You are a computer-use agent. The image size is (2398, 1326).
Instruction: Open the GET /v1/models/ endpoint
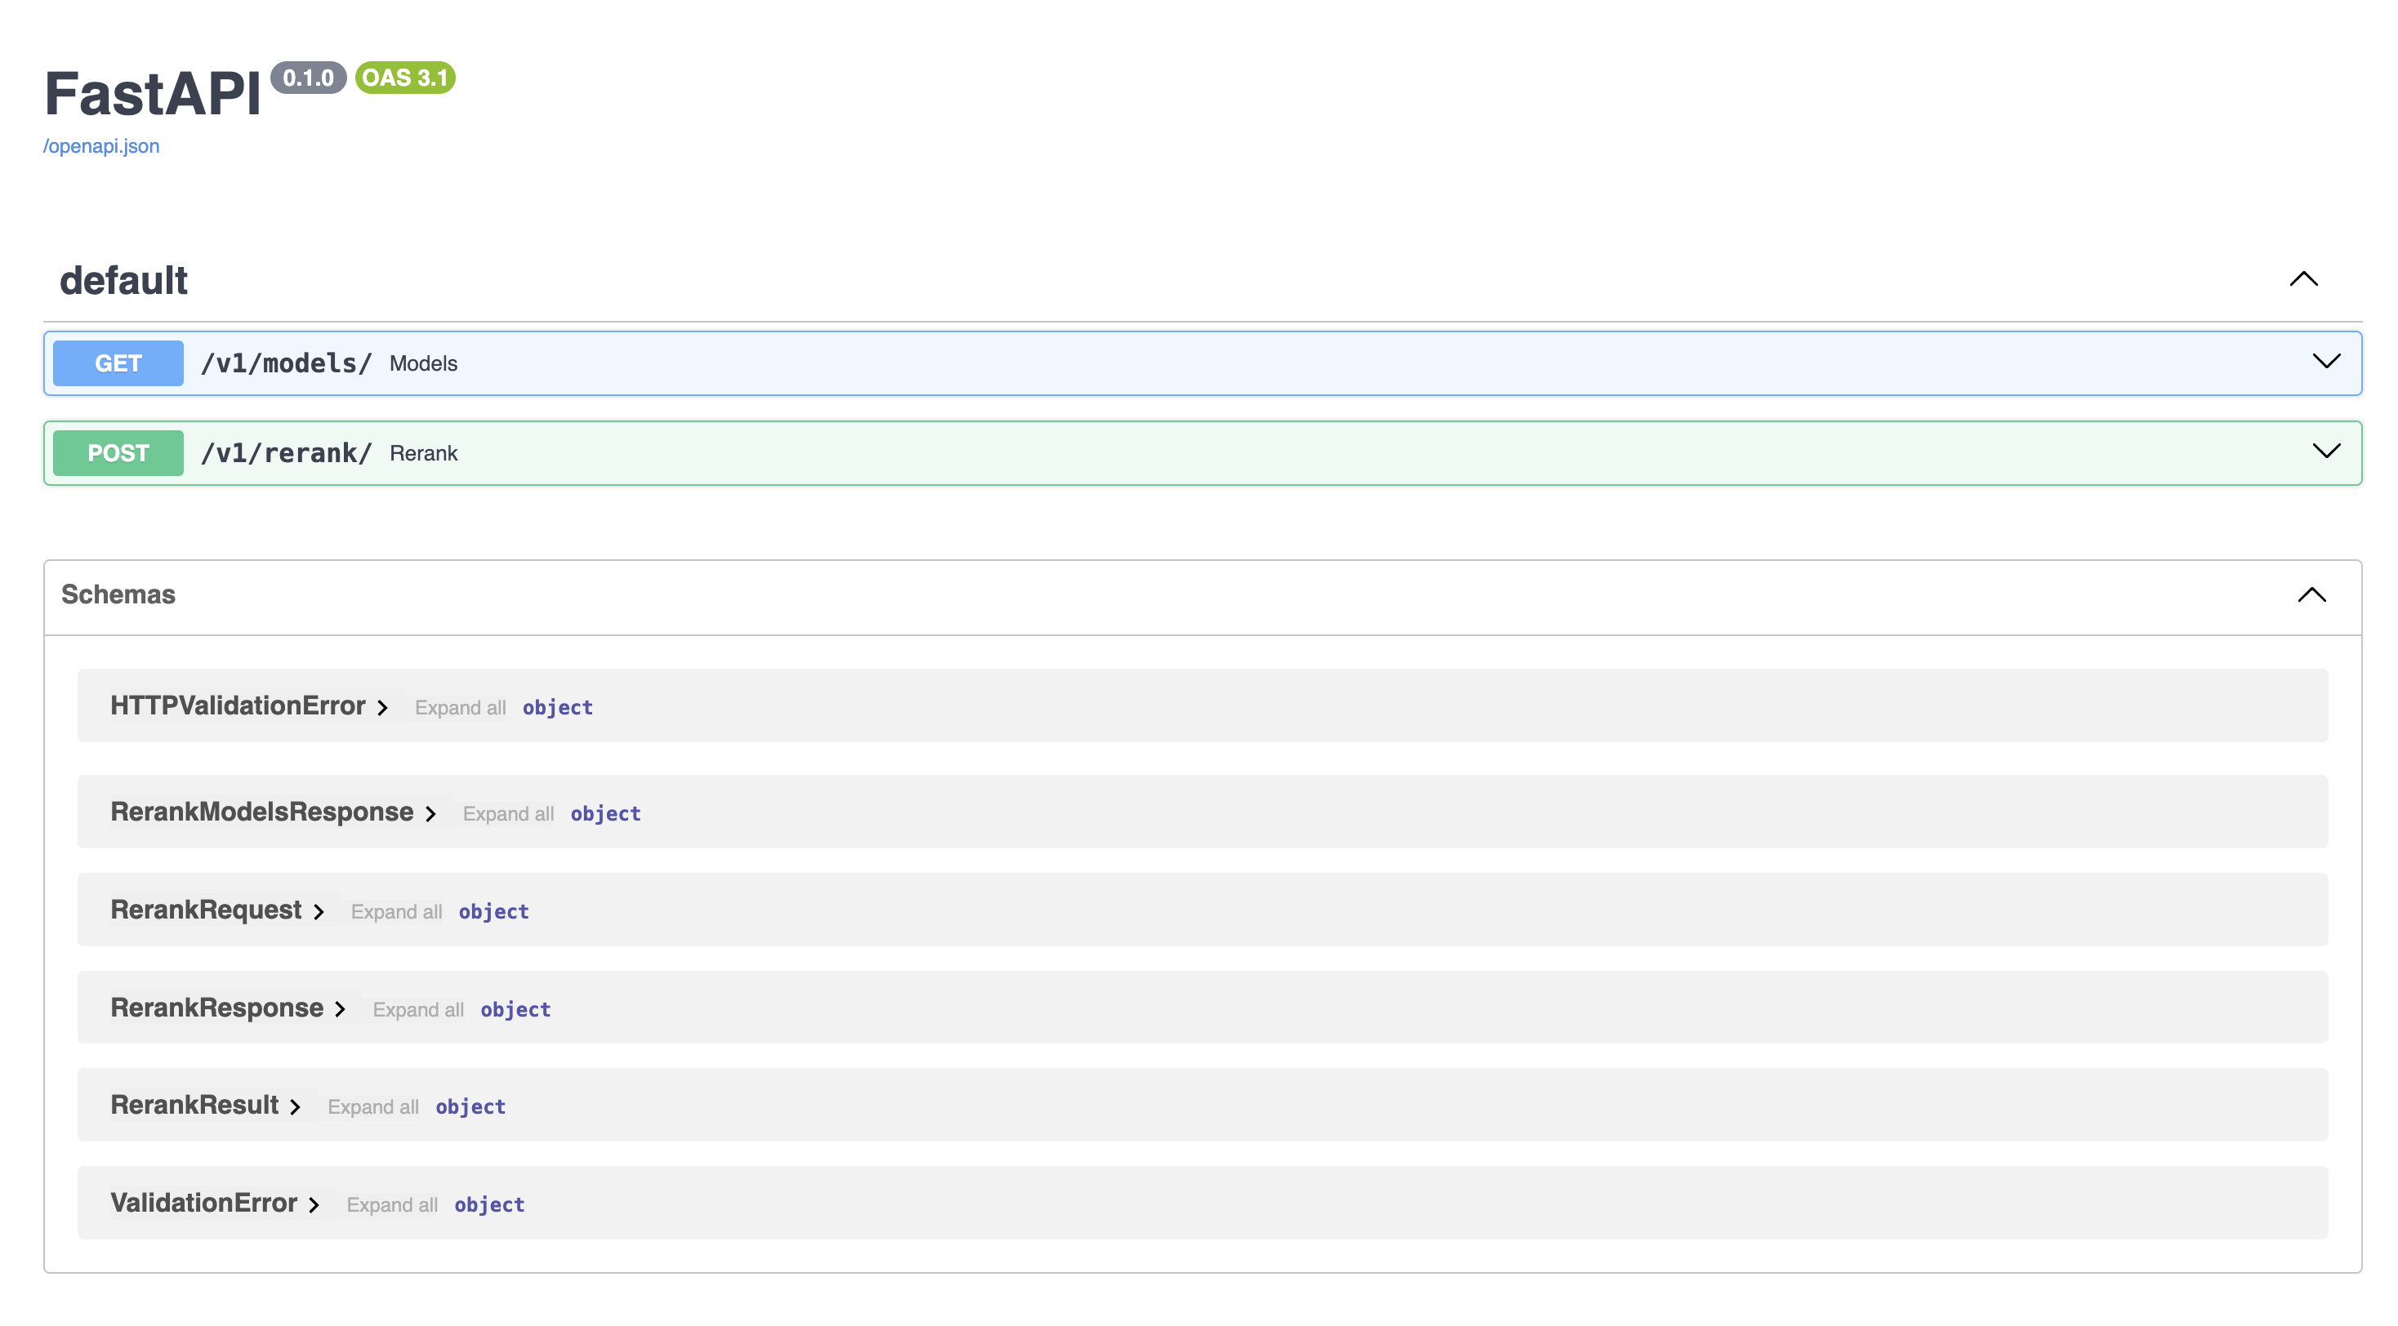point(1201,363)
